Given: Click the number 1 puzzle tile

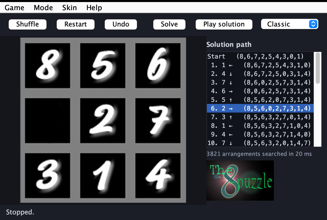Looking at the screenshot, I should 103,176.
